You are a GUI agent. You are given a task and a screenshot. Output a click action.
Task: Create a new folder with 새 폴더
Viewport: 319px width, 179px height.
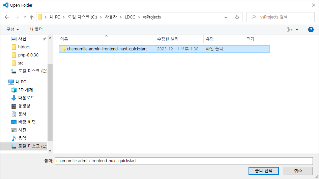36,30
